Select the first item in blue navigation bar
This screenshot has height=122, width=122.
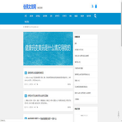[x=26, y=16]
